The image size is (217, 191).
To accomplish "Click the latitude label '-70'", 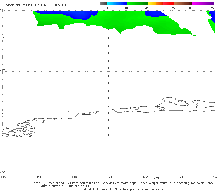I will point(3,70).
